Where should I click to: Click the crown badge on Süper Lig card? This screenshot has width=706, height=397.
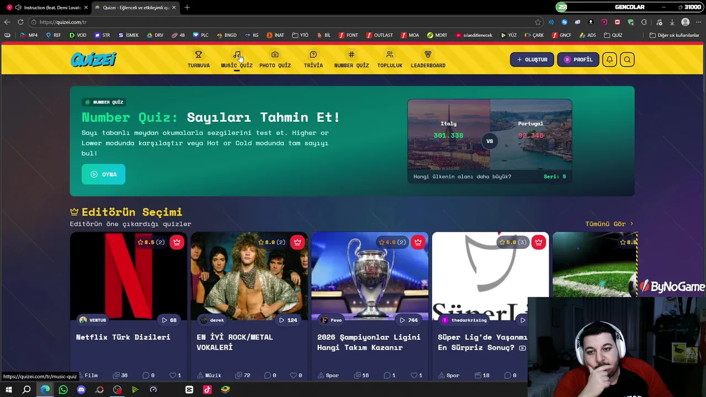538,242
